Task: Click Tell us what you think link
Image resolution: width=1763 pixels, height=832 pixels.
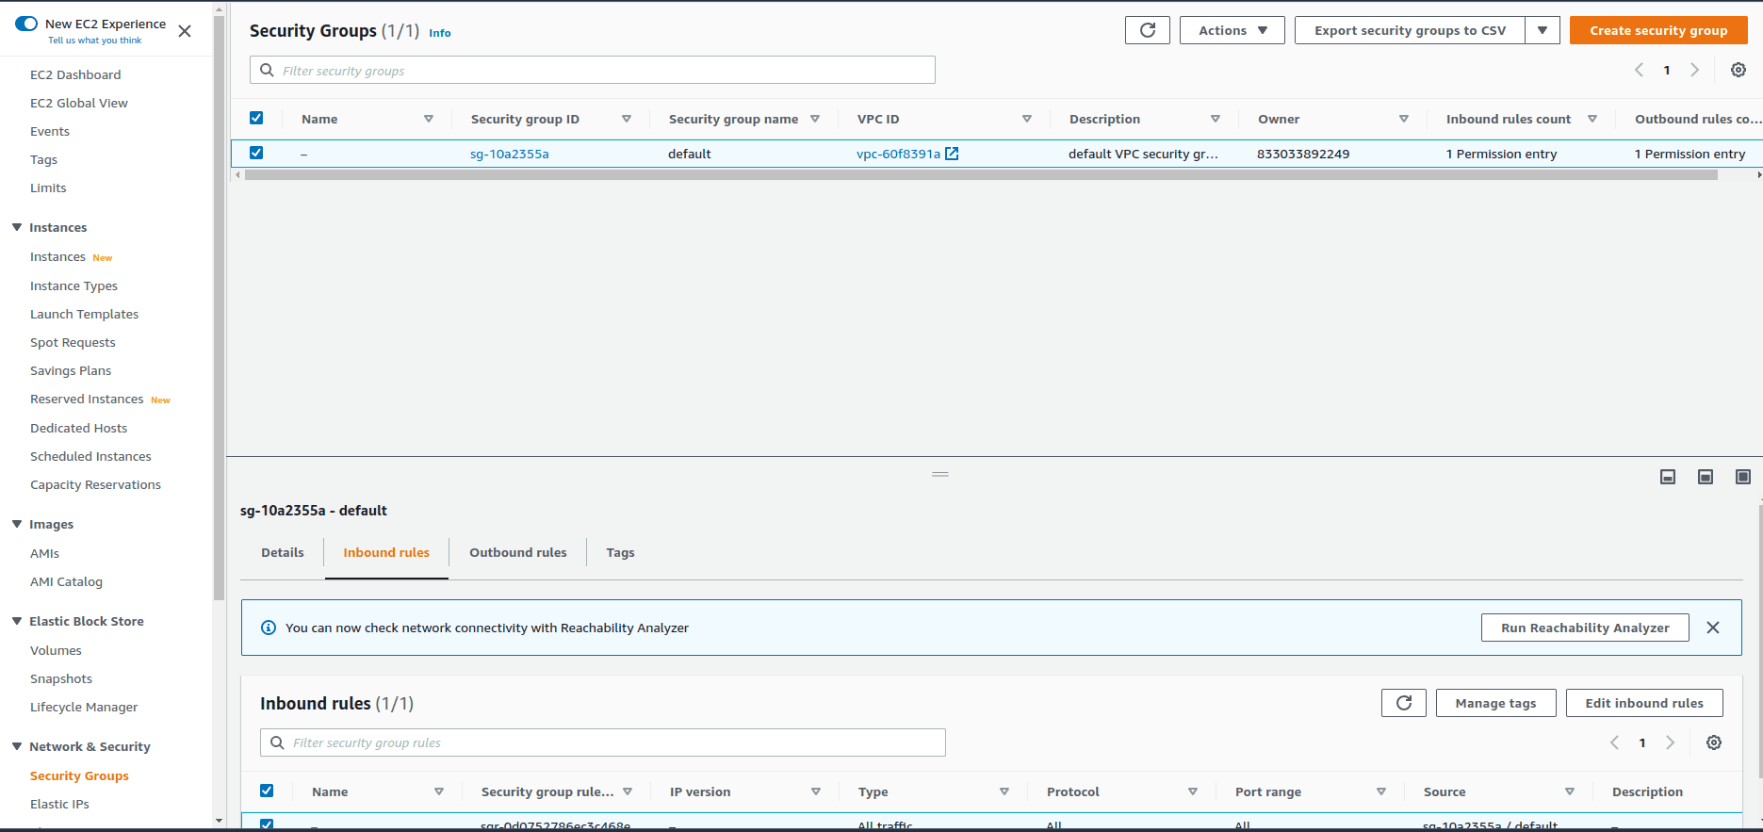Action: (x=95, y=41)
